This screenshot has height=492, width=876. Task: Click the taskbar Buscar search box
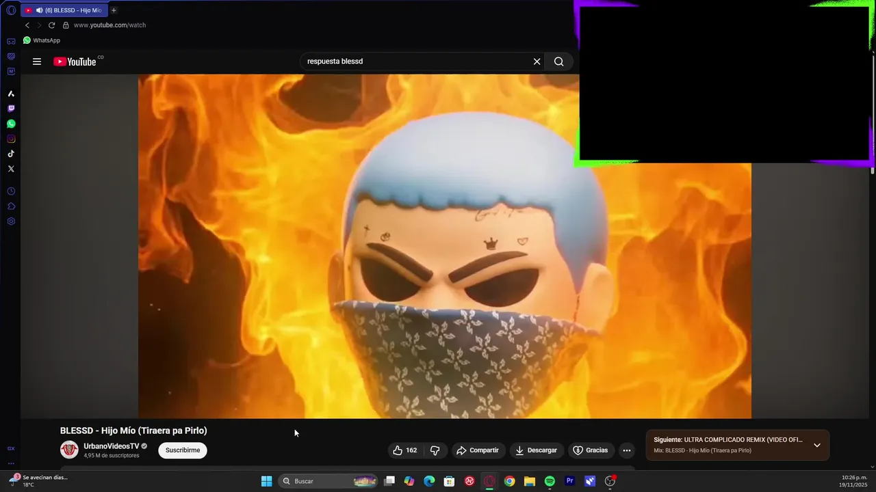pos(329,481)
